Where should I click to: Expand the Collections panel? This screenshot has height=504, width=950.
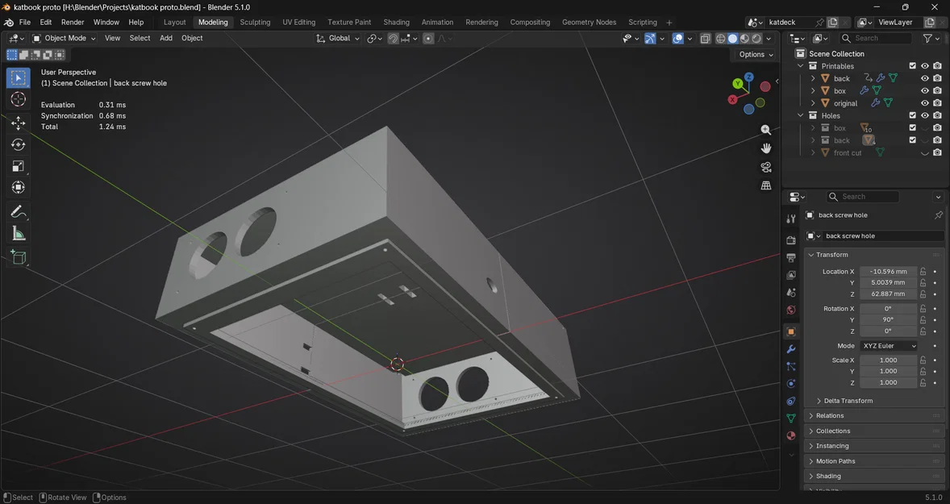click(874, 431)
